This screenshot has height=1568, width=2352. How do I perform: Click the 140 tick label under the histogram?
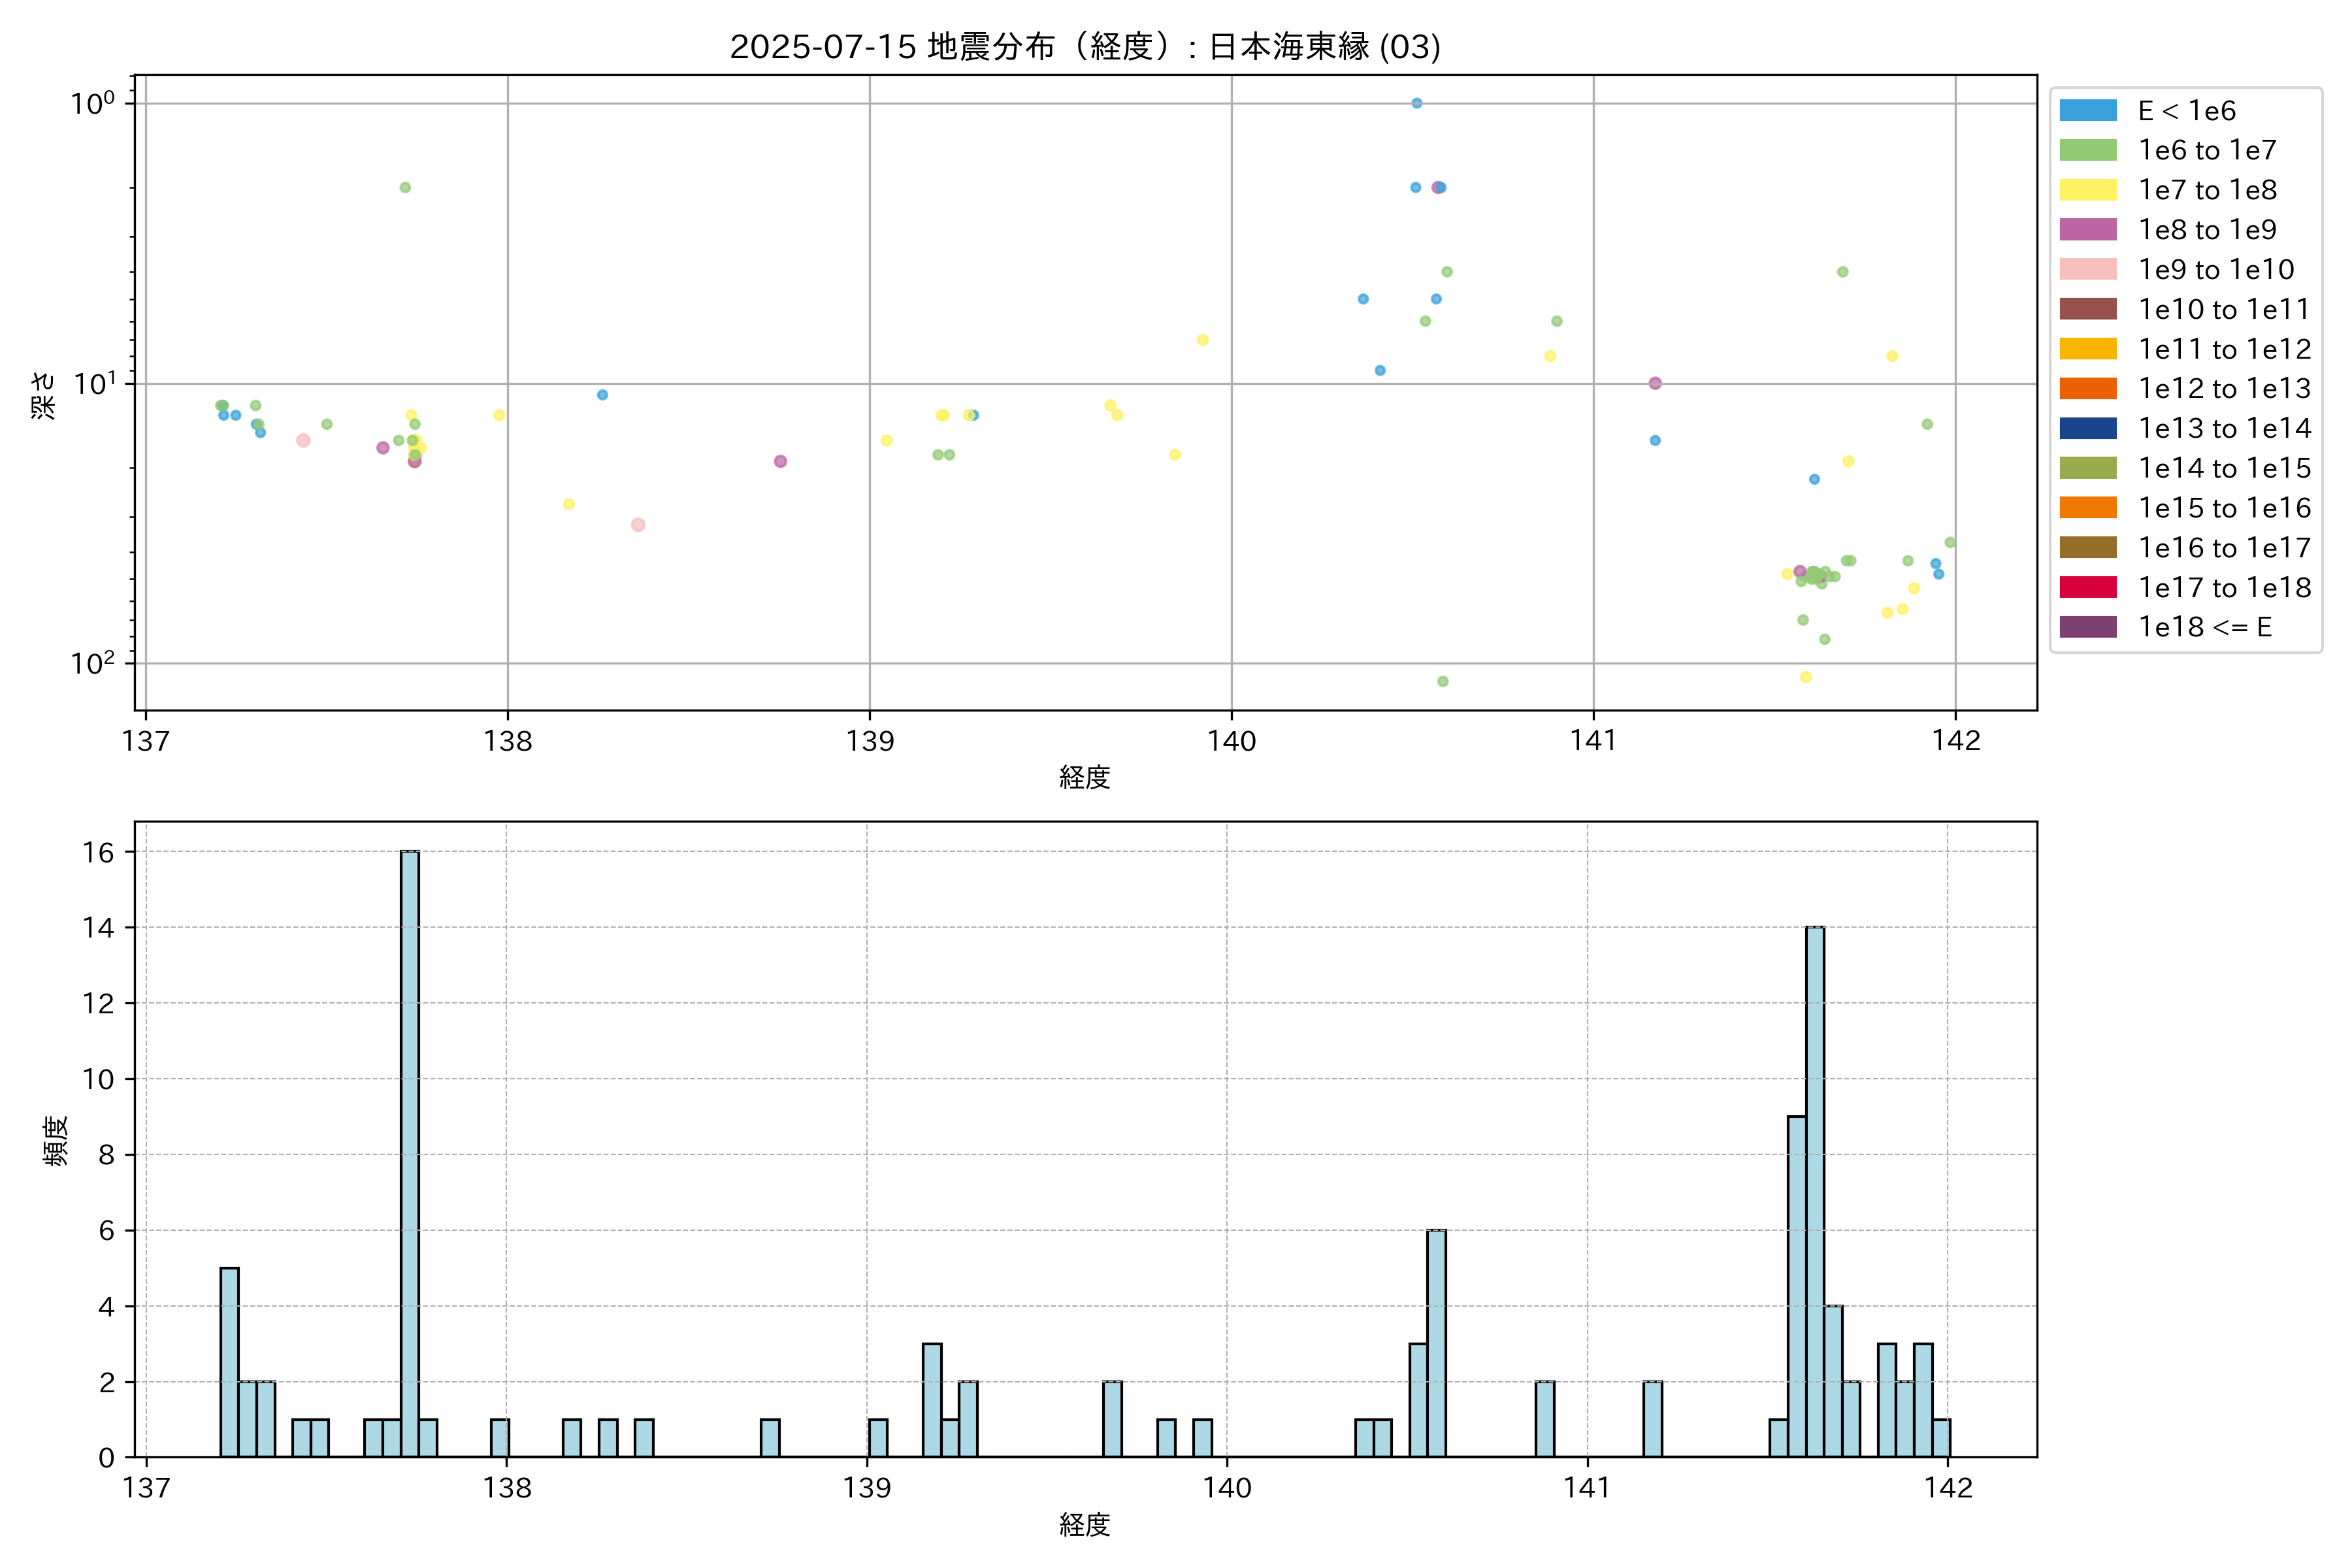(1227, 1488)
